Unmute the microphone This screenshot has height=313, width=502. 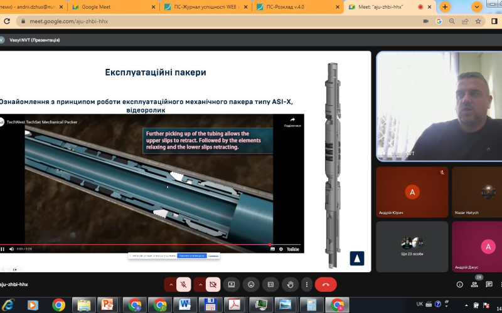click(184, 284)
